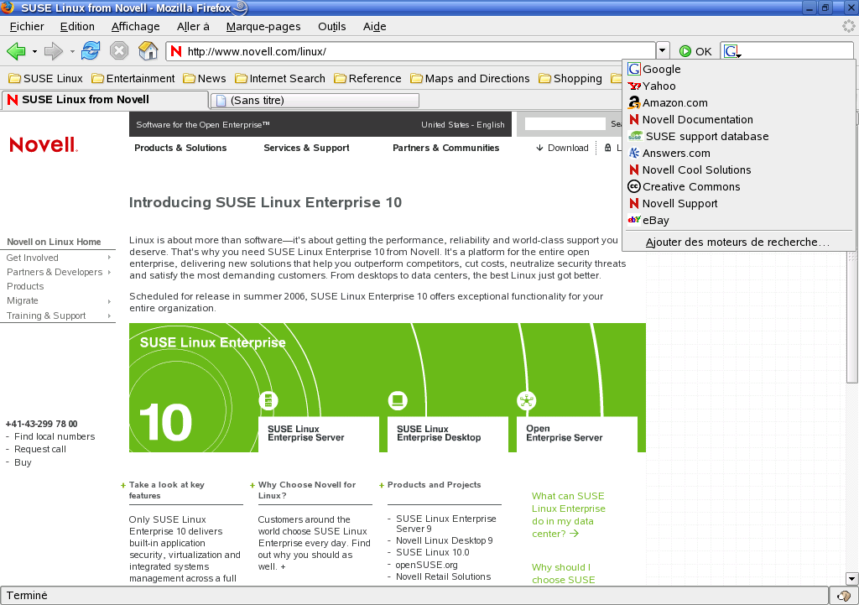This screenshot has height=605, width=859.
Task: Click Products in the sidebar
Action: [x=25, y=286]
